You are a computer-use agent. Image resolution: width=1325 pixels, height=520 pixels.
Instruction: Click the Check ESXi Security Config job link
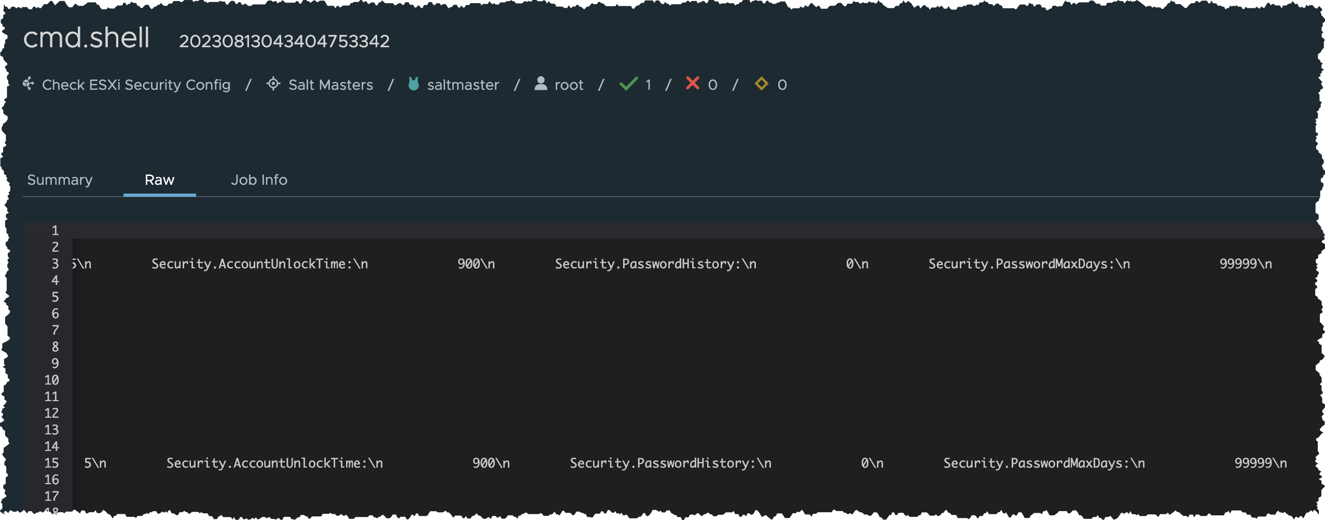click(136, 85)
